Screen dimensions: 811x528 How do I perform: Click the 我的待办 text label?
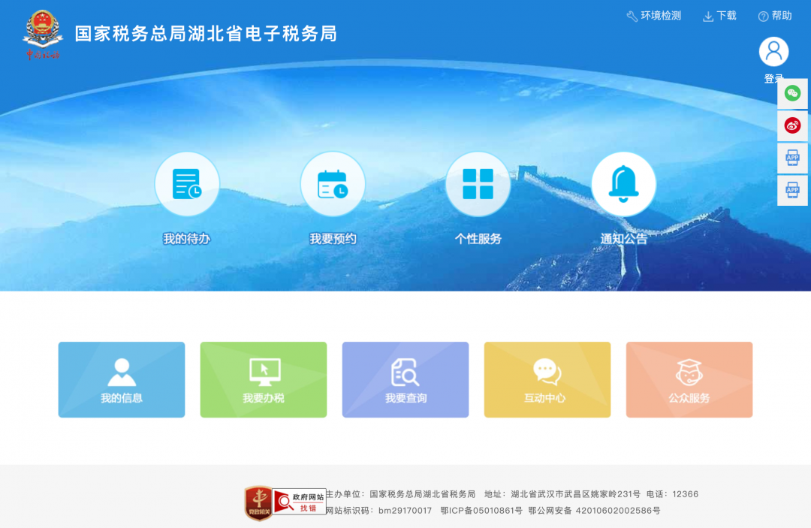point(187,239)
